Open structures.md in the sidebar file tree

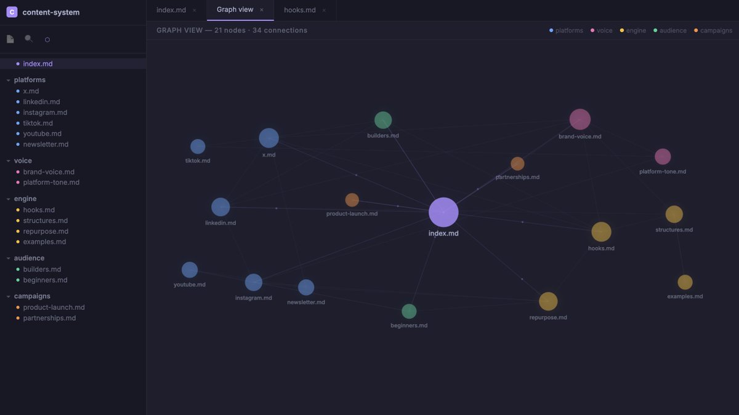coord(73,221)
